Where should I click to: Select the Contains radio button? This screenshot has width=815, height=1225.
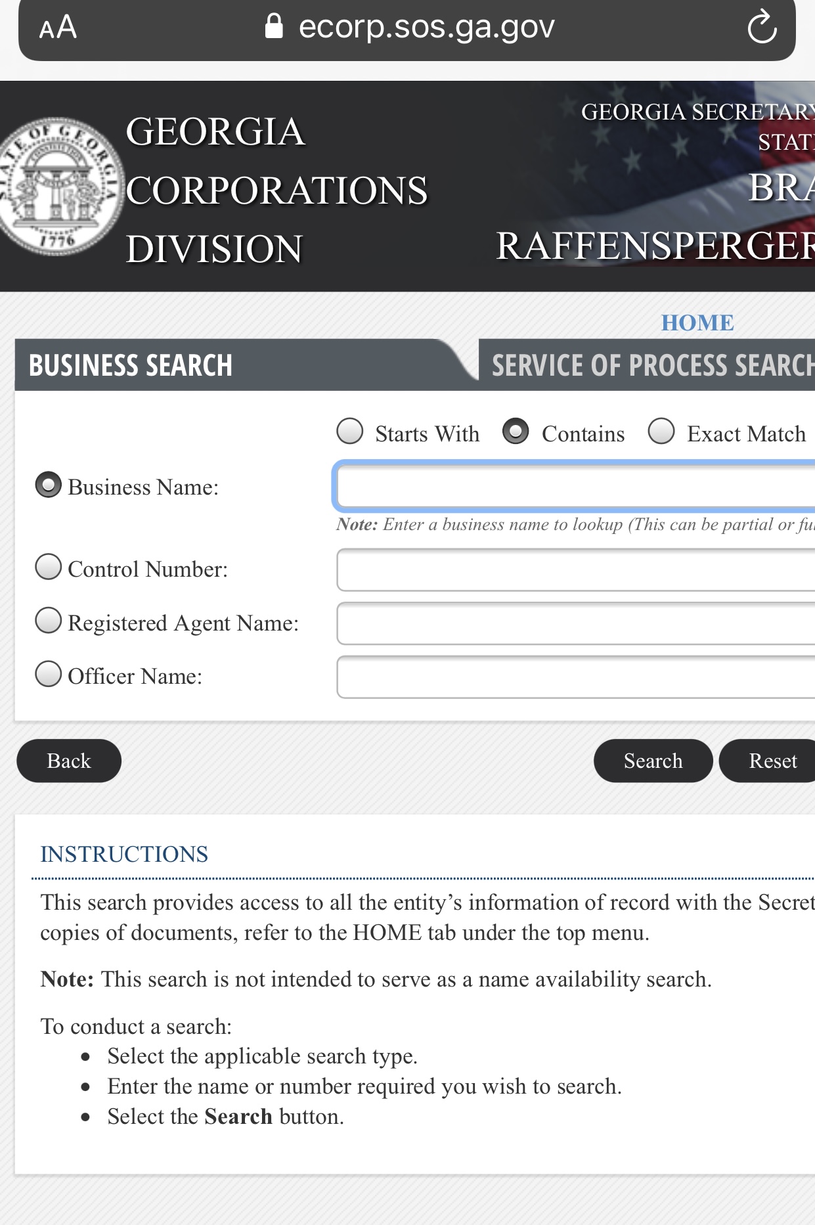(516, 432)
